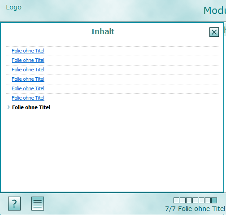226x215 pixels.
Task: Open the second Folie ohne Titel link
Action: [x=28, y=60]
